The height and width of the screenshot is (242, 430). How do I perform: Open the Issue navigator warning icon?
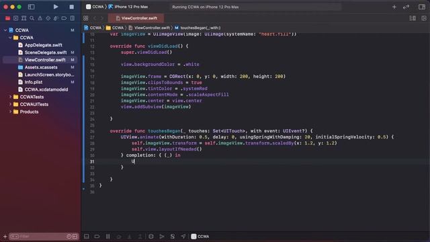pyautogui.click(x=40, y=18)
